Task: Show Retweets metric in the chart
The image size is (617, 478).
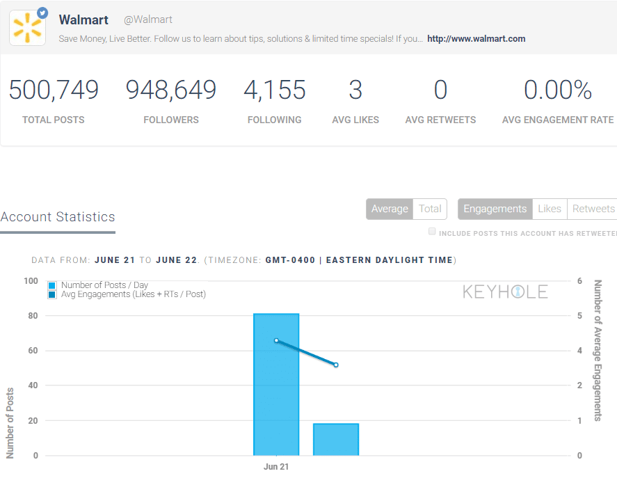Action: [x=593, y=209]
